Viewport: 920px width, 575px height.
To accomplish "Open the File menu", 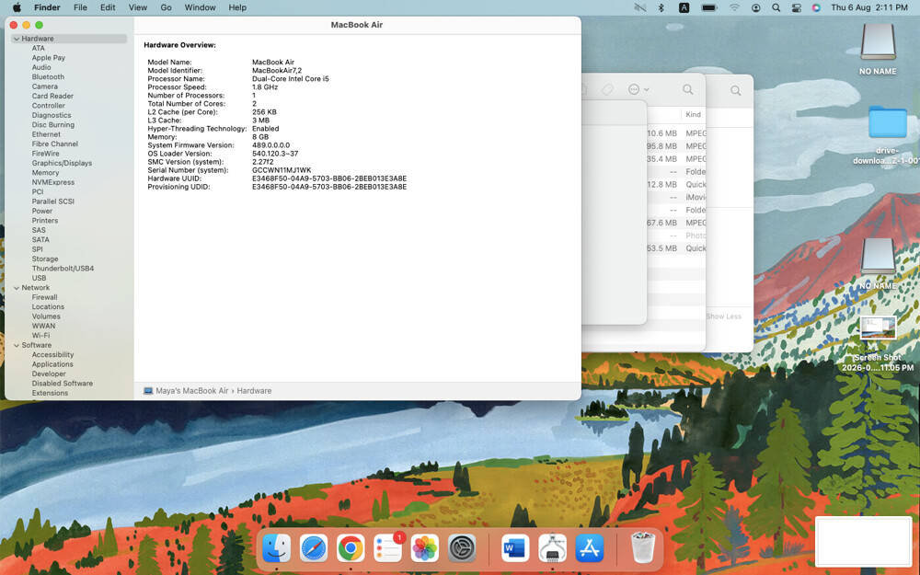I will 80,7.
